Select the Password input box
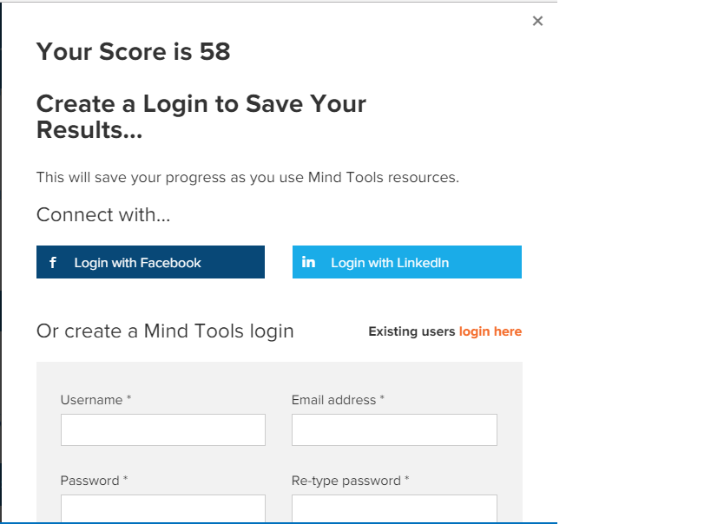Screen dimensions: 711x524 163,508
